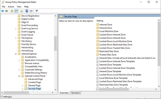This screenshot has width=161, height=99.
Task: Select Locked-Down Intranet Zone Template setting
Action: [x=117, y=68]
